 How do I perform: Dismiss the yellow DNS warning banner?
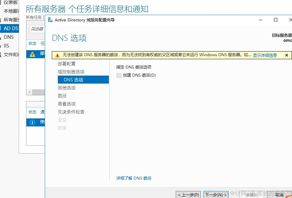click(287, 55)
